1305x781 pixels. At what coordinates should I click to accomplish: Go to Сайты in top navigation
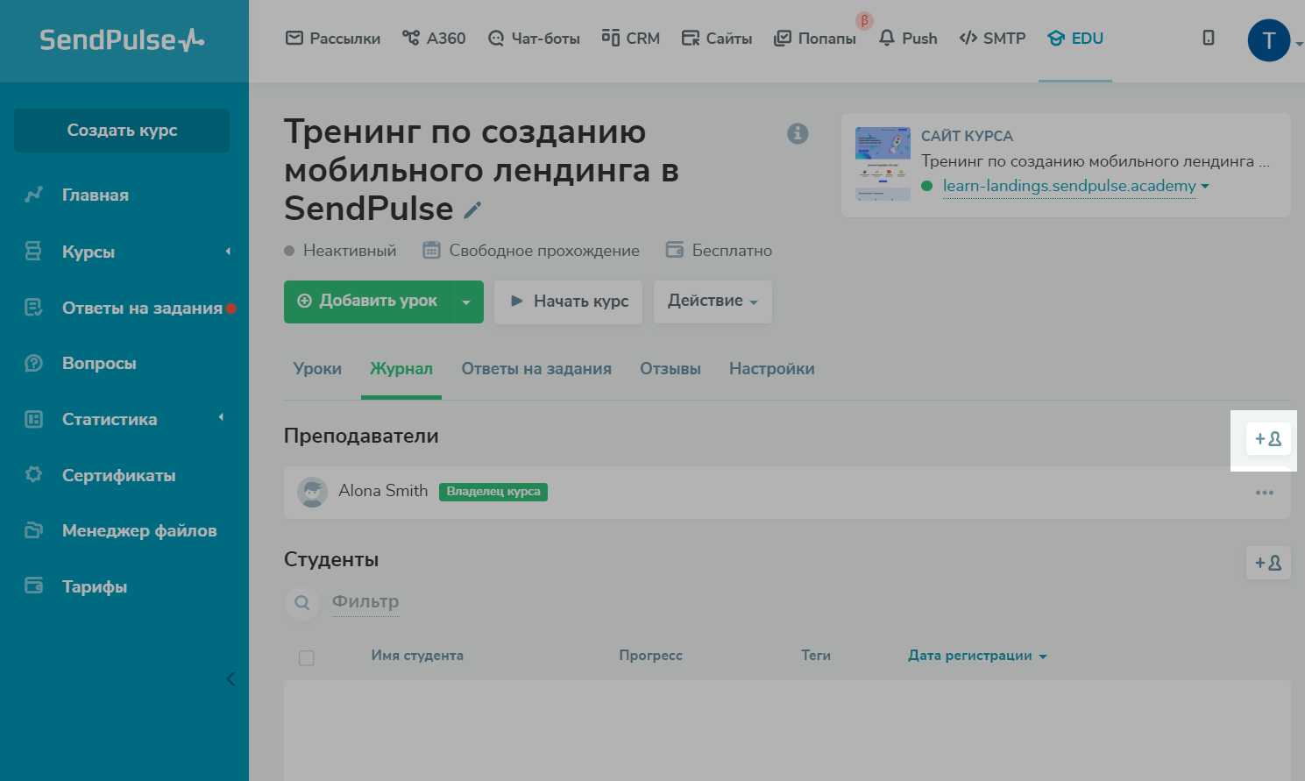[x=717, y=39]
